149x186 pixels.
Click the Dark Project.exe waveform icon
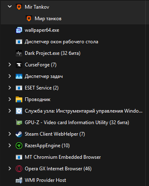(x=19, y=53)
